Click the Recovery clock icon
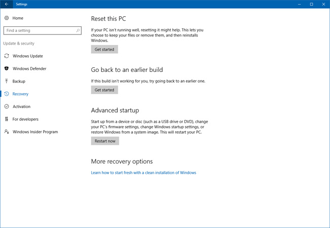 (7, 94)
